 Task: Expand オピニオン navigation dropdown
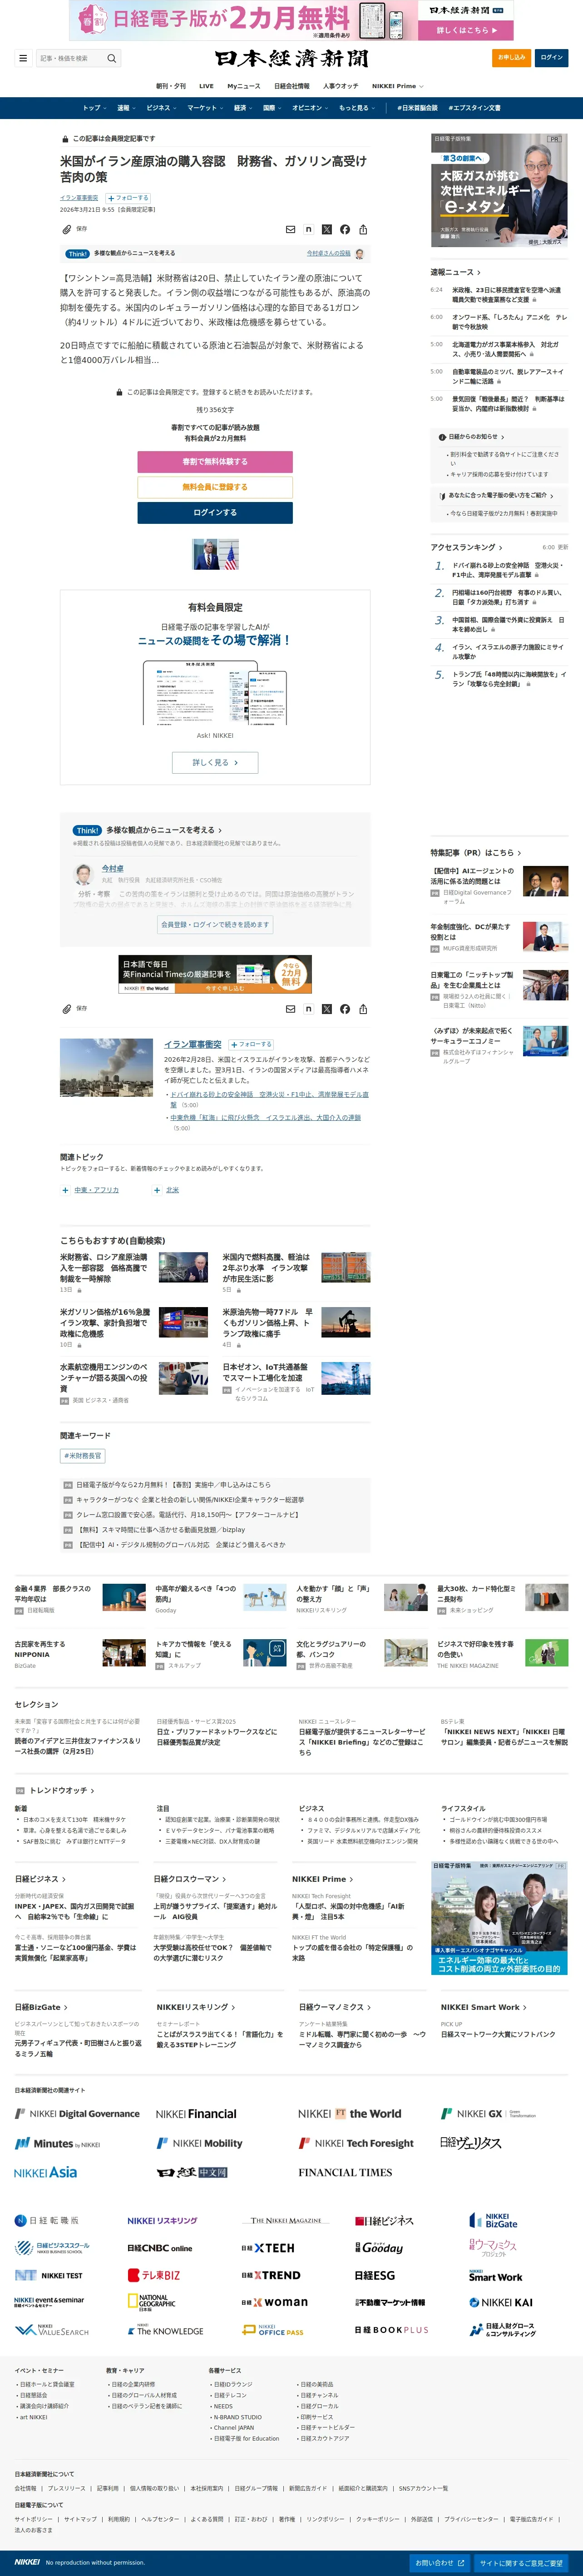click(x=310, y=108)
